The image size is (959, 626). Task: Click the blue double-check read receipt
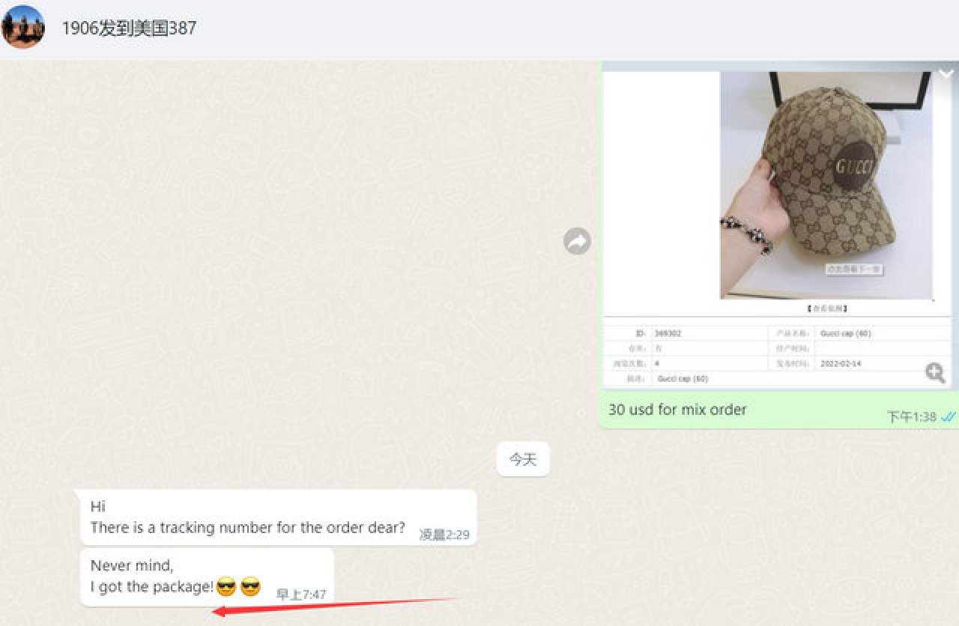[x=948, y=416]
